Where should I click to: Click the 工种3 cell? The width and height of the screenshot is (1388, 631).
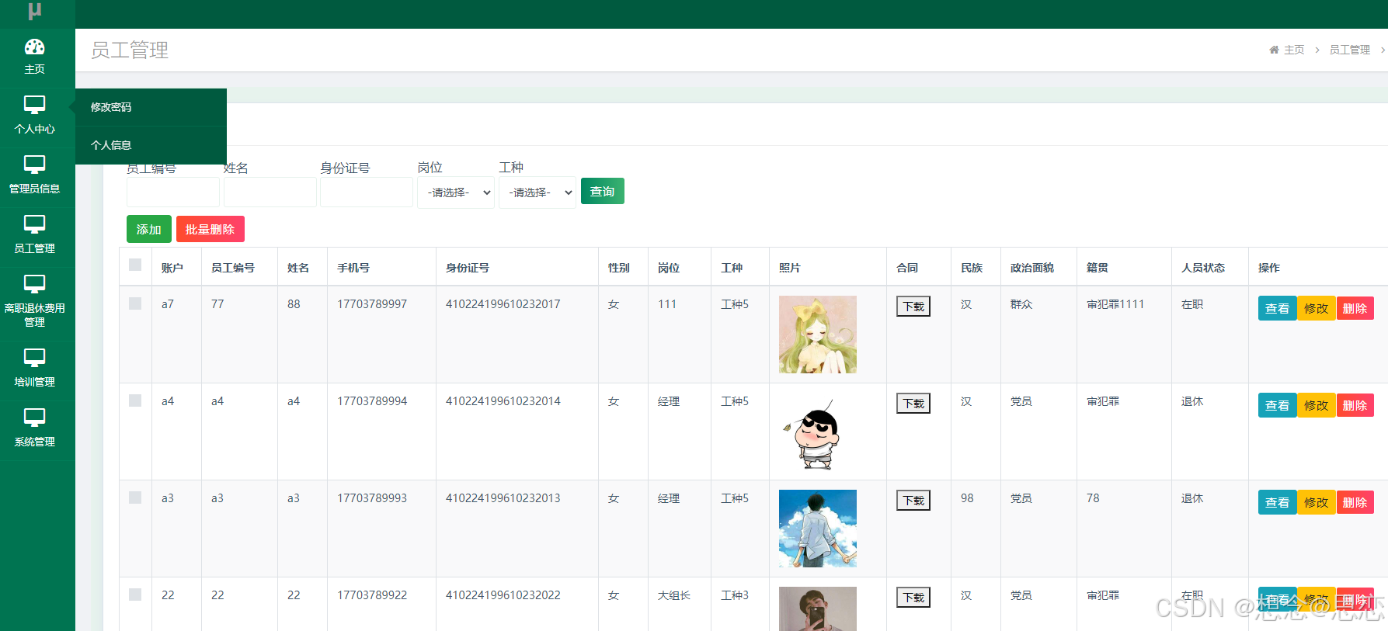click(735, 595)
